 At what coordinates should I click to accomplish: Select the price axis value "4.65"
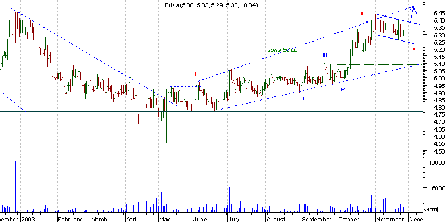439,129
